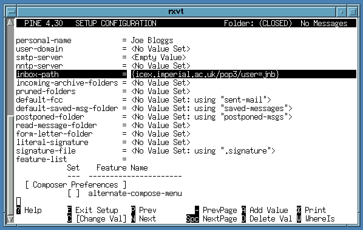Screen dimensions: 363x230
Task: Click the scrollbar up arrow
Action: [10, 22]
